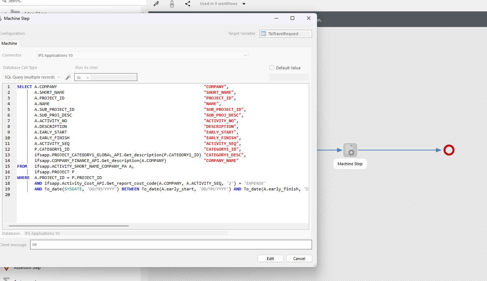The width and height of the screenshot is (487, 281).
Task: Click the share icon in the top toolbar
Action: pos(187,4)
